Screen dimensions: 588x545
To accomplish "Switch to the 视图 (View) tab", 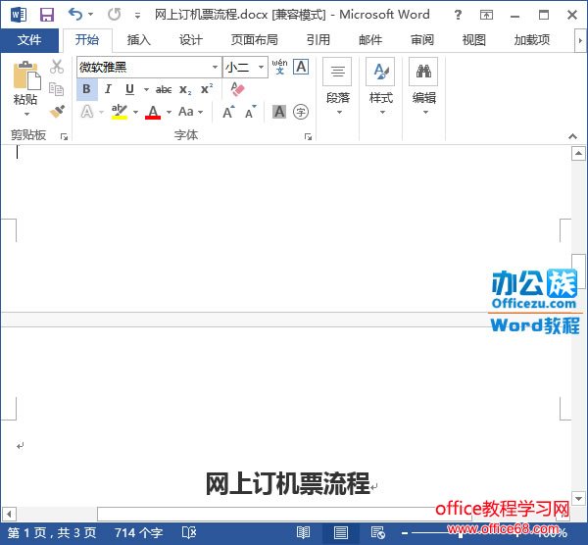I will [x=474, y=40].
